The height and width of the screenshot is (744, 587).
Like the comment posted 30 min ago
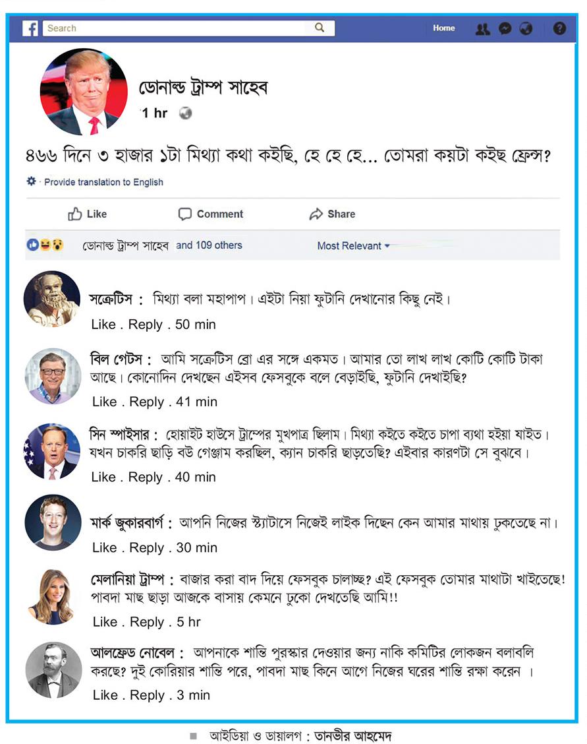pos(105,547)
